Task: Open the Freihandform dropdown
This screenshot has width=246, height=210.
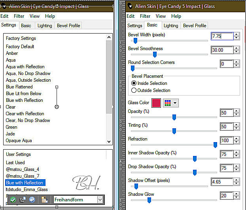Action: pyautogui.click(x=100, y=200)
